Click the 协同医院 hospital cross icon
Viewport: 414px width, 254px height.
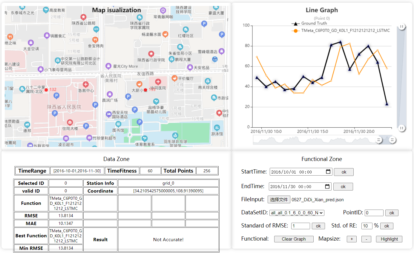[158, 81]
